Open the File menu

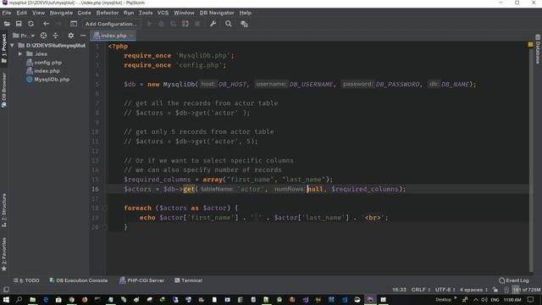tap(7, 13)
